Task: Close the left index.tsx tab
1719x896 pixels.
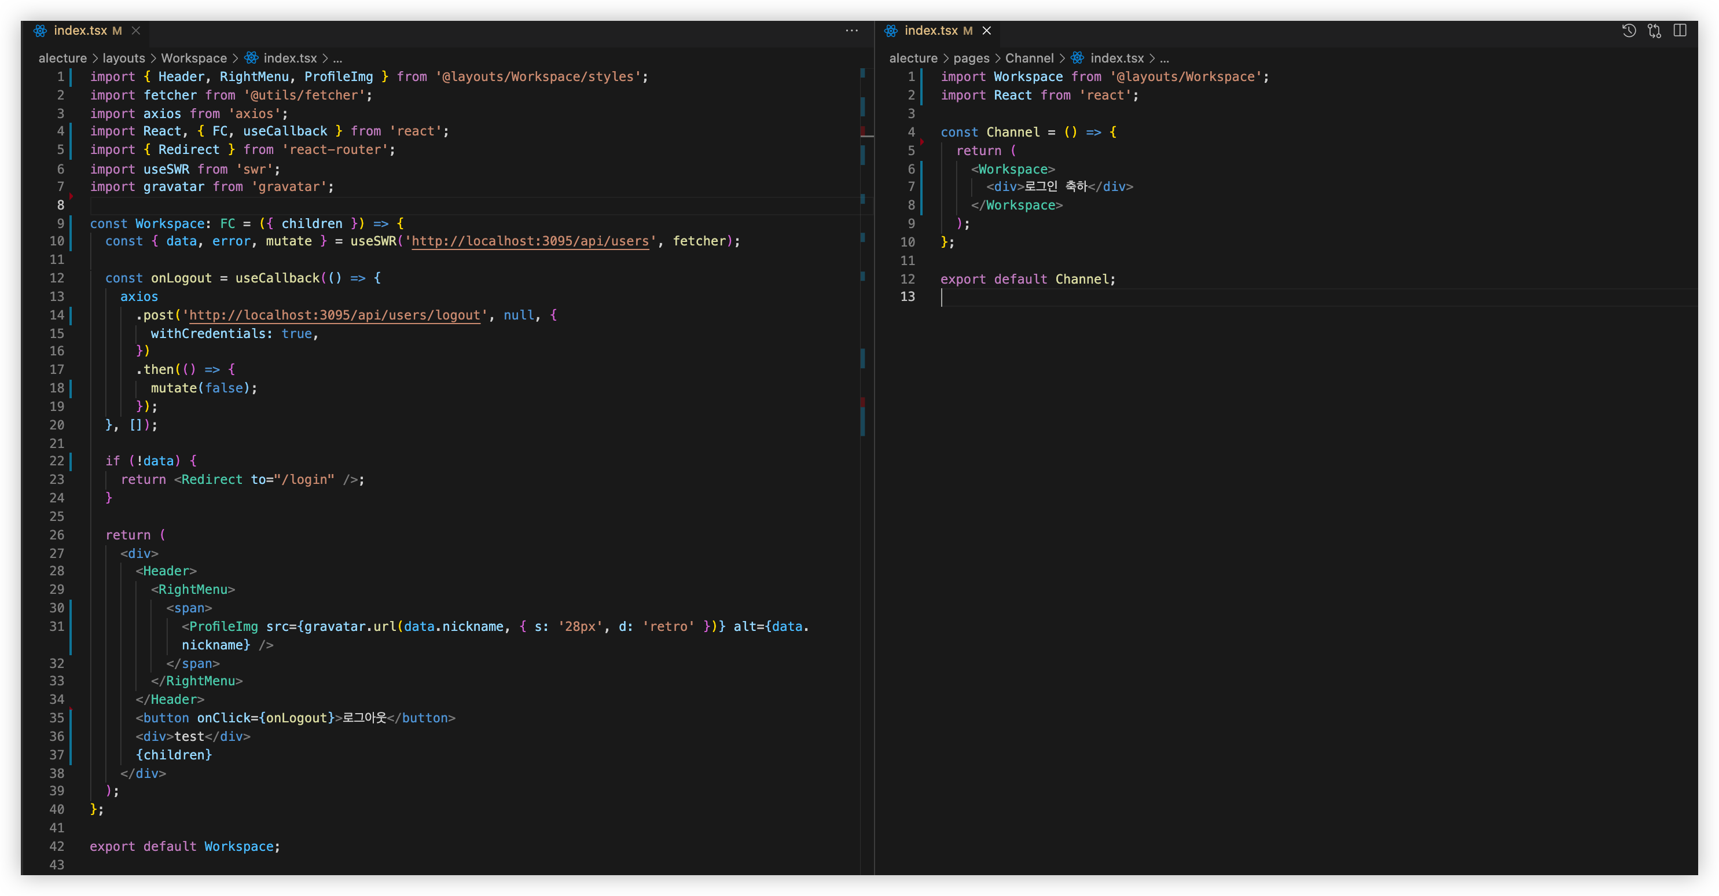Action: click(136, 31)
